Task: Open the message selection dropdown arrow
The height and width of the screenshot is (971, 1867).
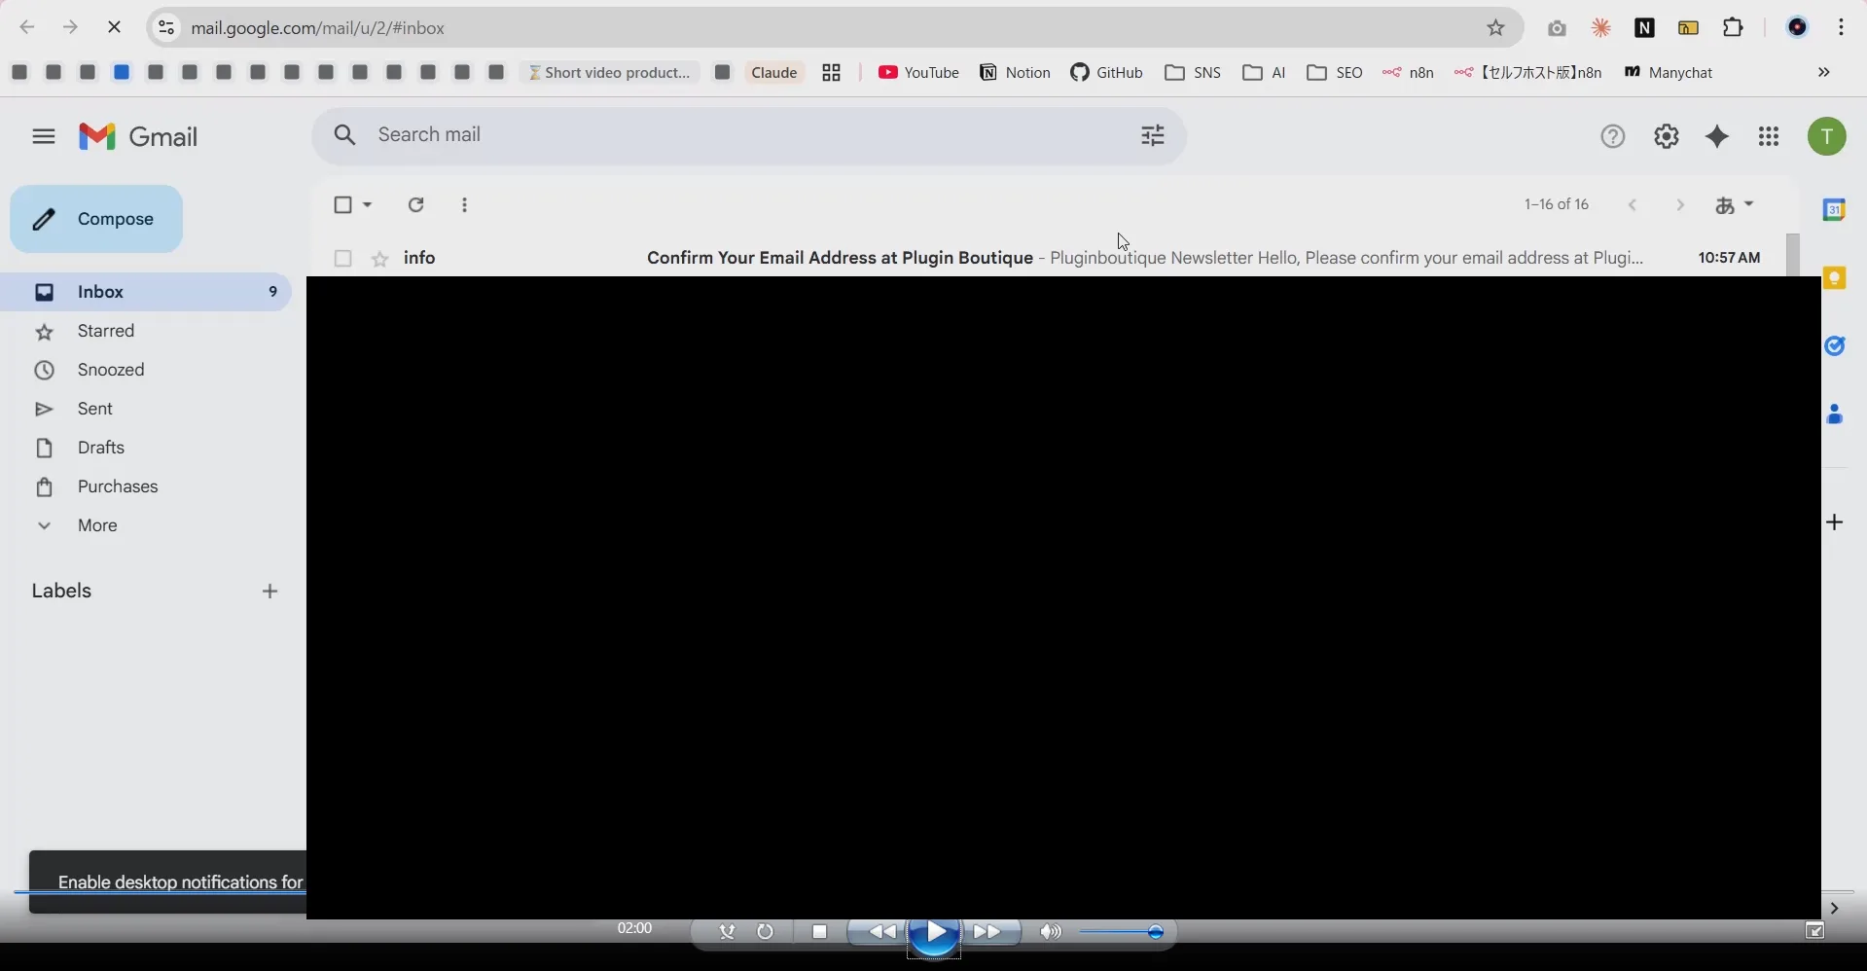Action: [366, 205]
